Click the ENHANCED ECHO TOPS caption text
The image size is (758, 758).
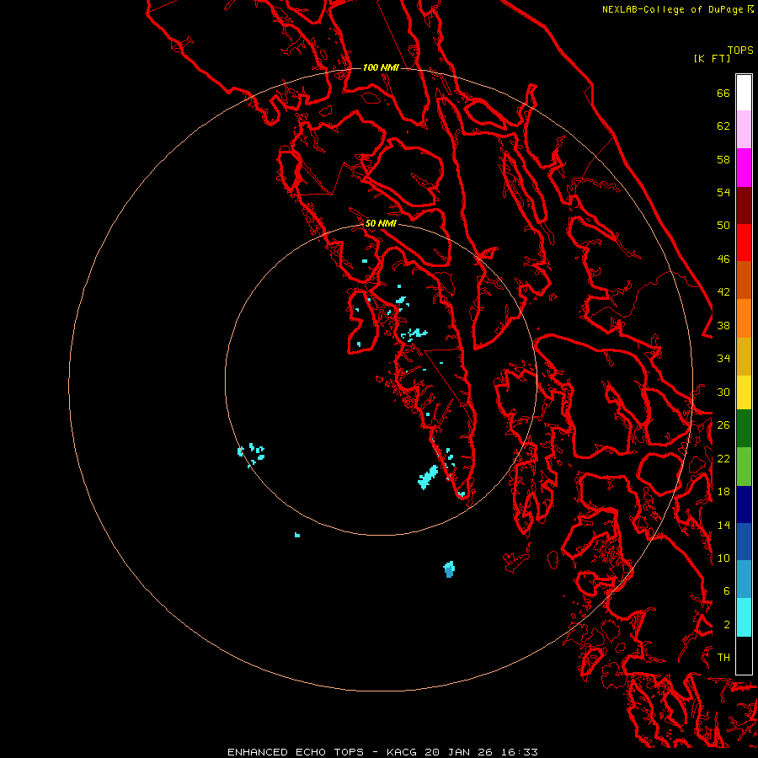point(296,752)
